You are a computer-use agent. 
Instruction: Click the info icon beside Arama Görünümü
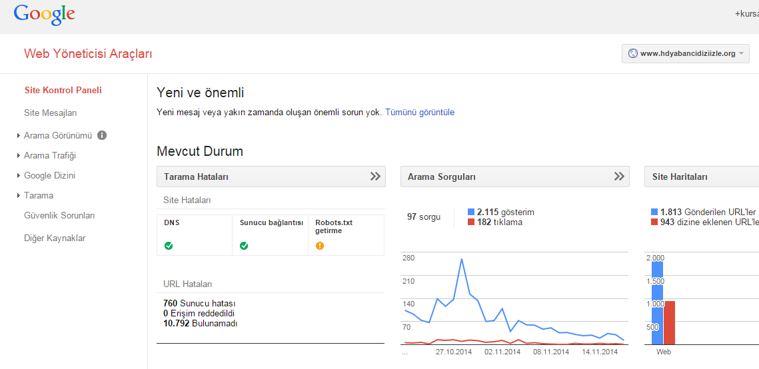[x=102, y=135]
